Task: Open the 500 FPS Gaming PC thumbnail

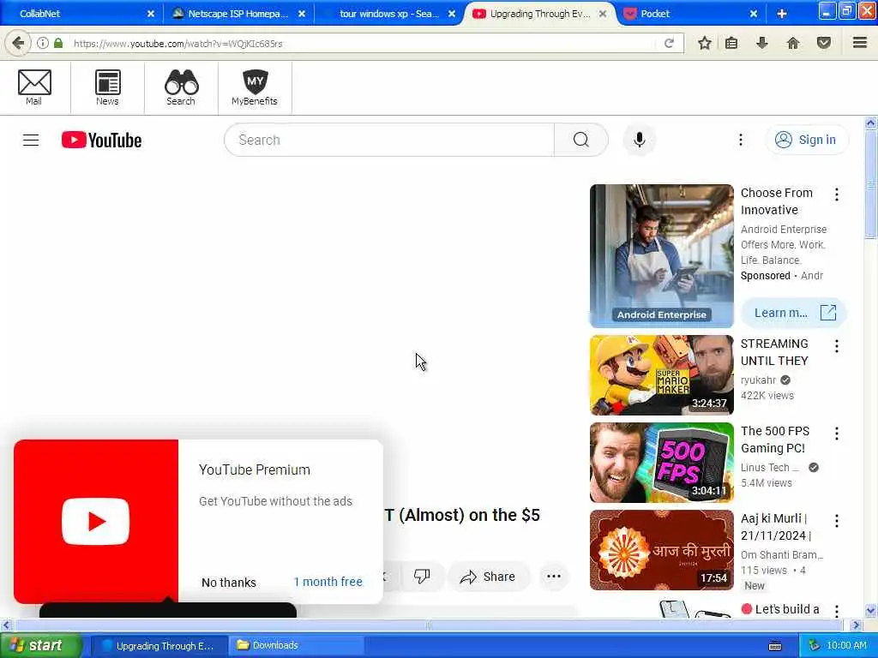Action: (x=661, y=462)
